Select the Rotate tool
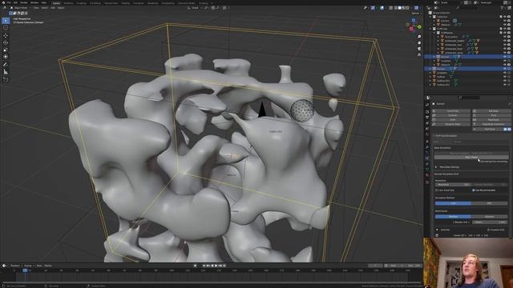Image resolution: width=513 pixels, height=288 pixels. (6, 42)
